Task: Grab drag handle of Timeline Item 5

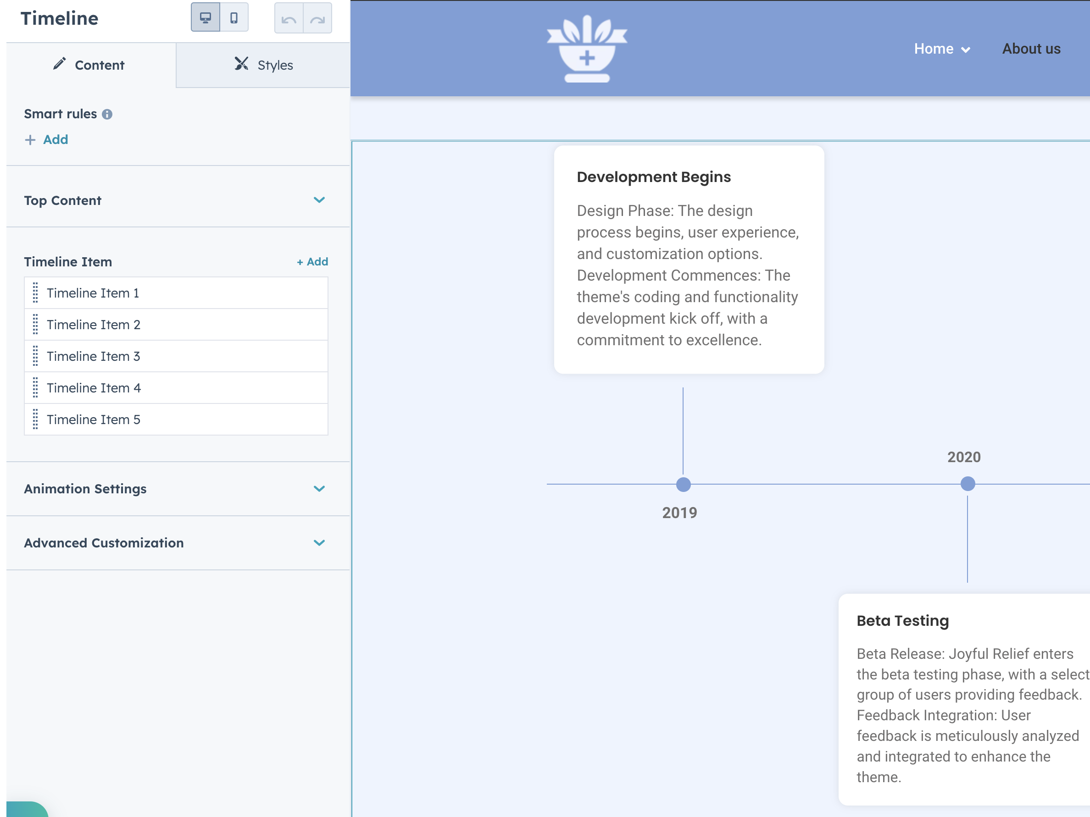Action: coord(35,420)
